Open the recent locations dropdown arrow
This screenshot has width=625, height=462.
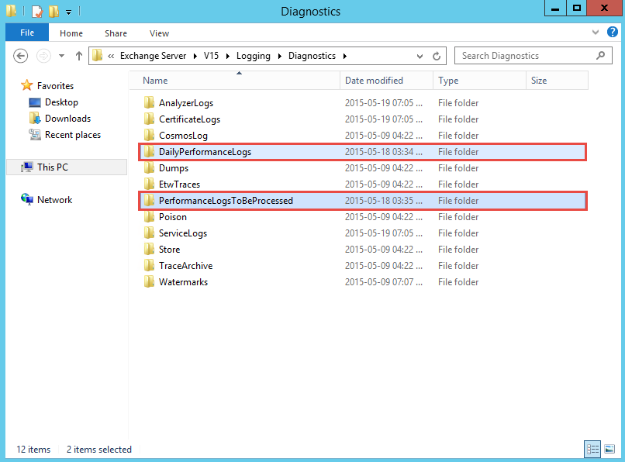point(61,56)
